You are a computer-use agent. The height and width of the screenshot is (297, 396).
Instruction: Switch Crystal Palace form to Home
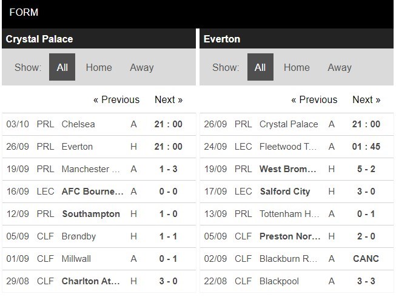99,67
